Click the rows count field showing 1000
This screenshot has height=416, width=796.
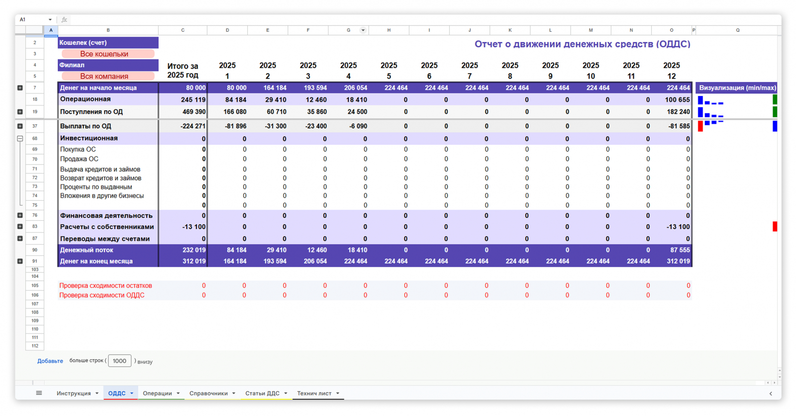[119, 361]
